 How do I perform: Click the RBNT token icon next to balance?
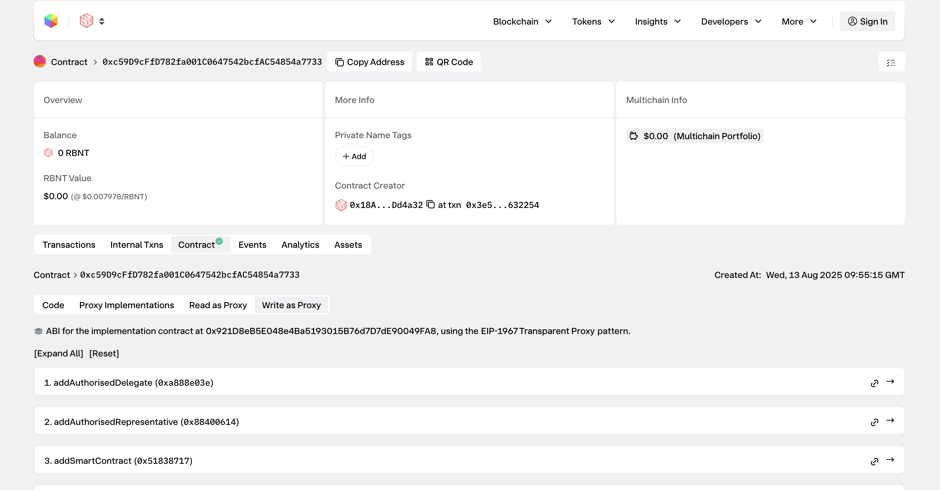[49, 153]
